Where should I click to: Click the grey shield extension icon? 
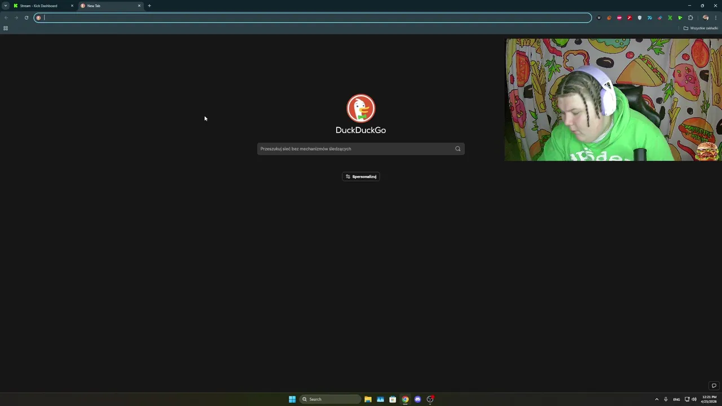(x=640, y=17)
